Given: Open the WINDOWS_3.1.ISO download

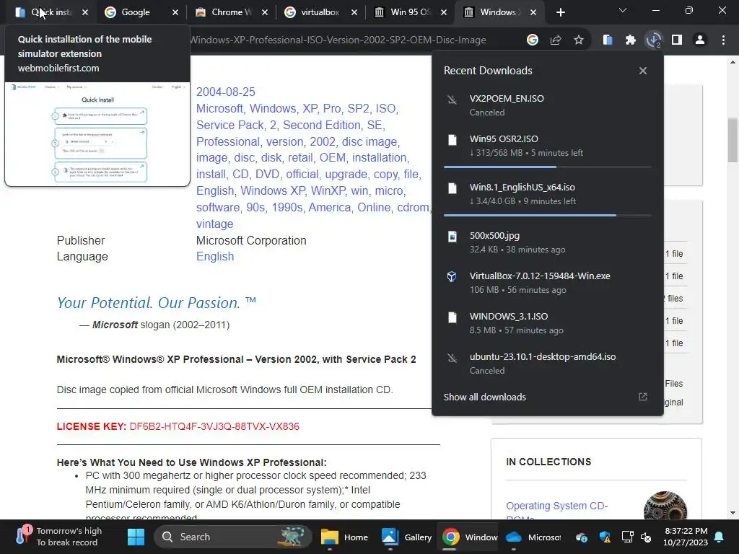Looking at the screenshot, I should (x=548, y=322).
